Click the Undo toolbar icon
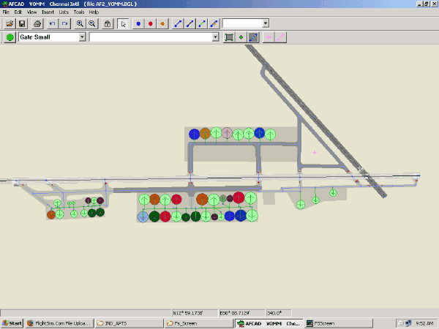 [x=52, y=23]
